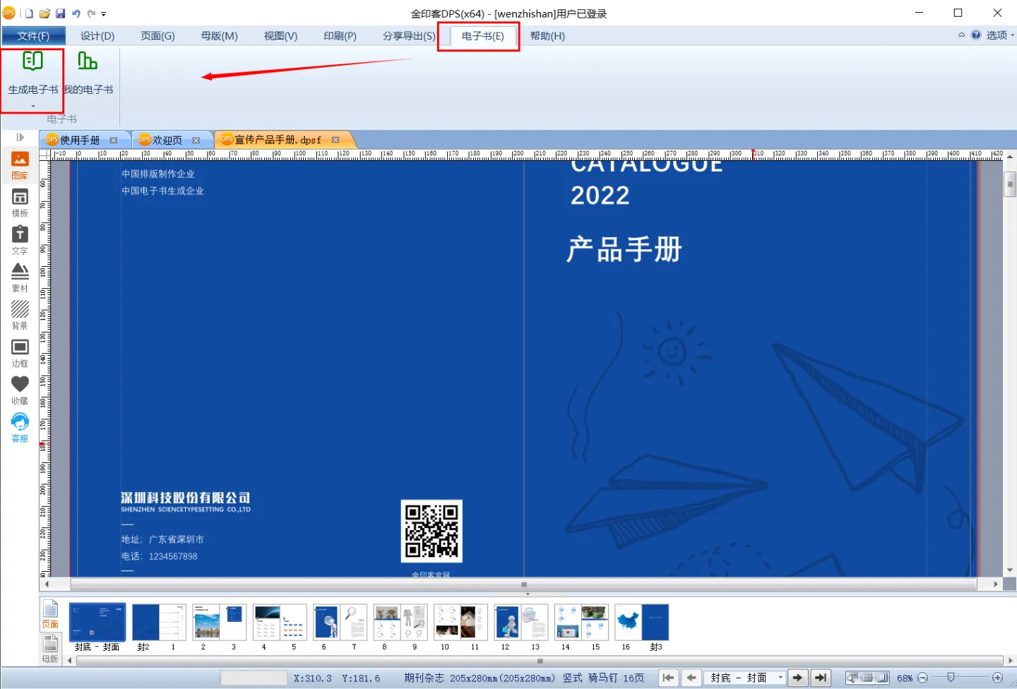
Task: Switch to the 页面(G) ribbon tab
Action: (x=157, y=36)
